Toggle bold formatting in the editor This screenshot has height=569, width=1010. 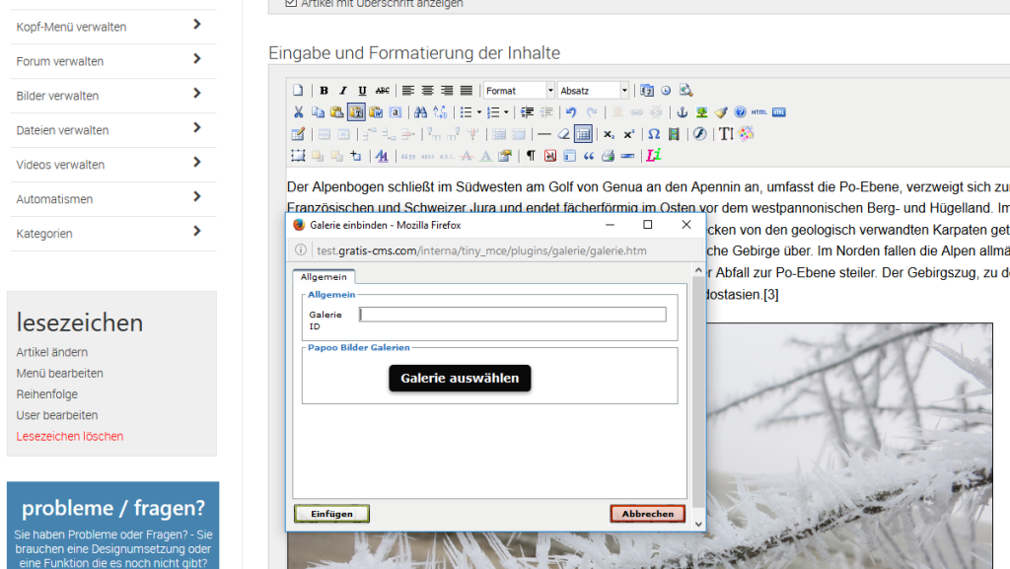tap(324, 90)
